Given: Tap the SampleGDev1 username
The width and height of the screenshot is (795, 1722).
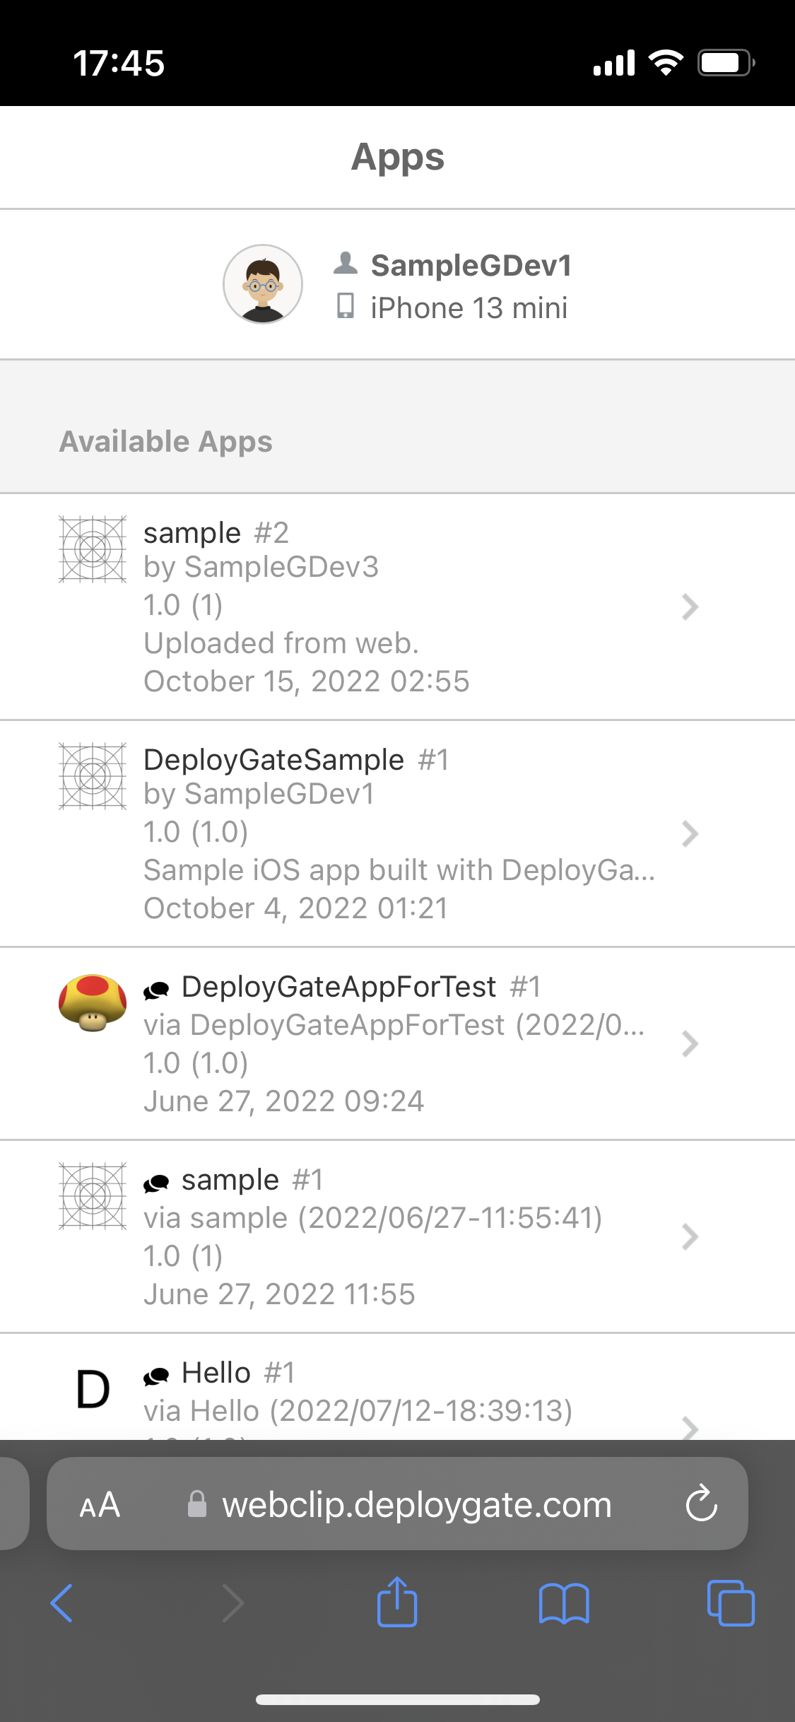Looking at the screenshot, I should point(471,265).
